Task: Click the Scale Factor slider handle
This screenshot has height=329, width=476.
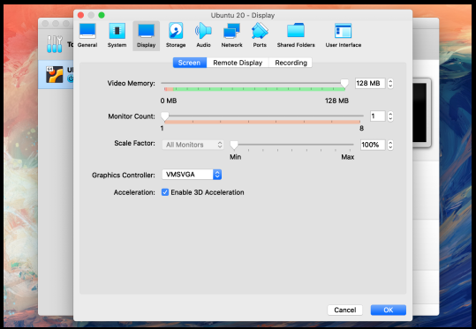Action: click(234, 146)
